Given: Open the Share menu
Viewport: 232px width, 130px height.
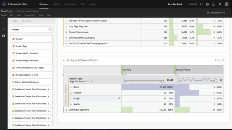Looking at the screenshot, I should (41, 15).
